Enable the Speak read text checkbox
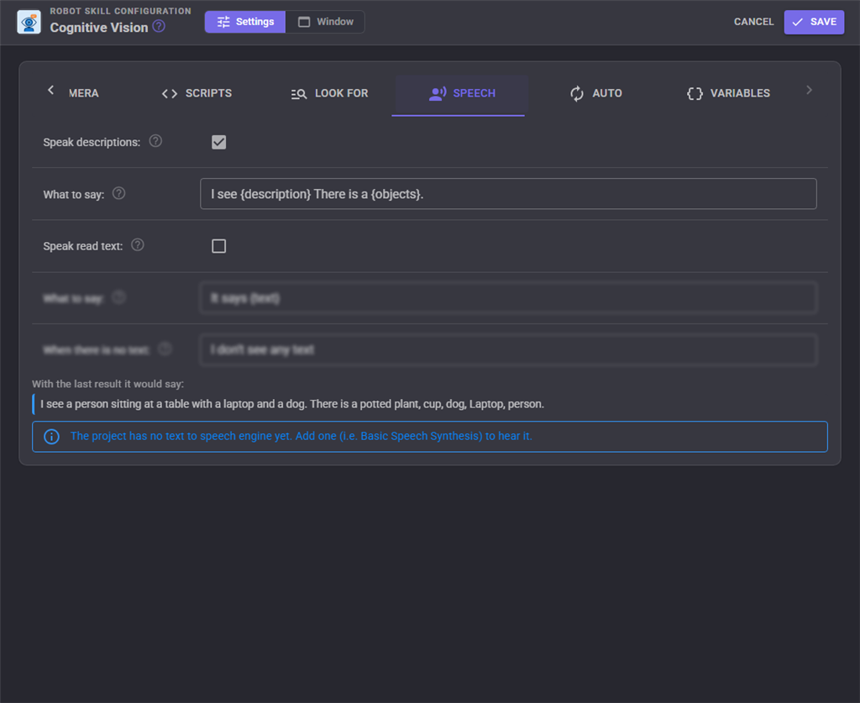 tap(219, 246)
